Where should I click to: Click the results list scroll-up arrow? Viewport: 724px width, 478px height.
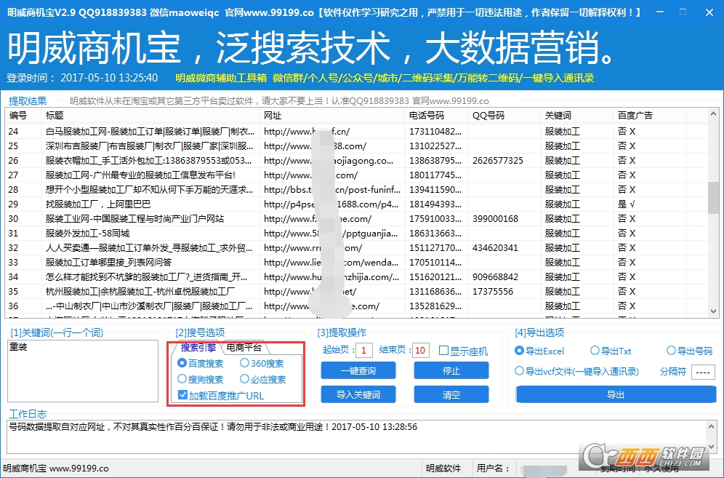[x=713, y=113]
